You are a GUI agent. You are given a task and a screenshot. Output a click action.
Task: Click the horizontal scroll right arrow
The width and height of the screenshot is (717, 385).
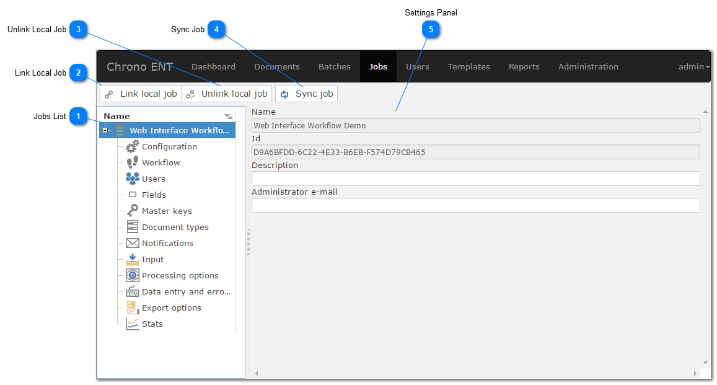[695, 374]
